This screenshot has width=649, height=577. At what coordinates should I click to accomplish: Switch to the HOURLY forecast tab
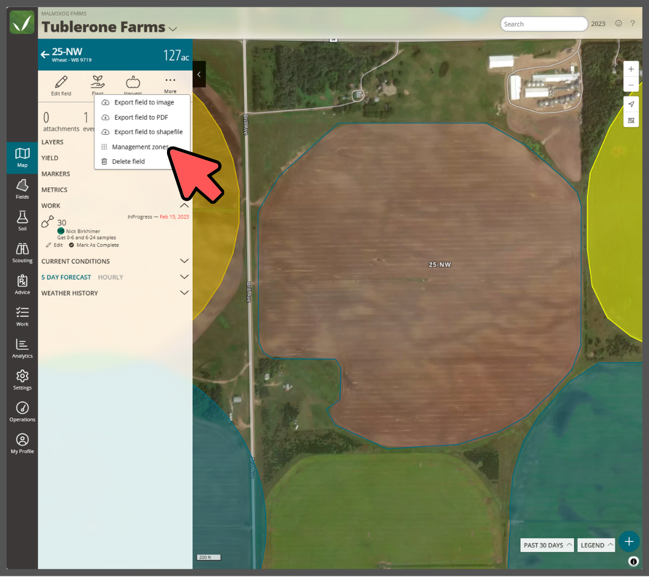111,277
